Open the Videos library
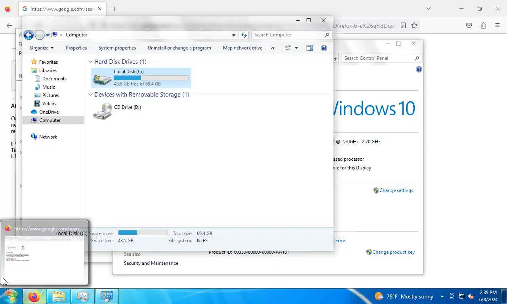The height and width of the screenshot is (304, 507). click(49, 104)
